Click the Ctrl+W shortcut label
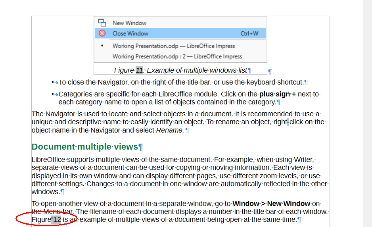This screenshot has width=372, height=227. [x=249, y=33]
